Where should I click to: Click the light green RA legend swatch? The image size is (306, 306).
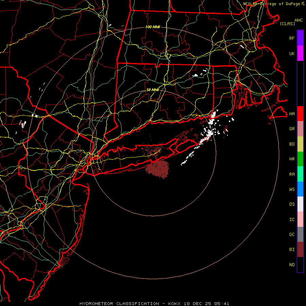click(x=300, y=174)
